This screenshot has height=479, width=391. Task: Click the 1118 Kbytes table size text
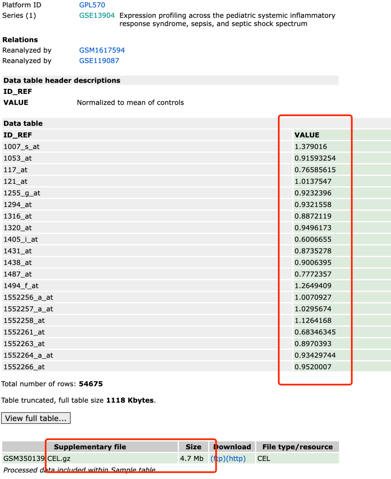[130, 400]
